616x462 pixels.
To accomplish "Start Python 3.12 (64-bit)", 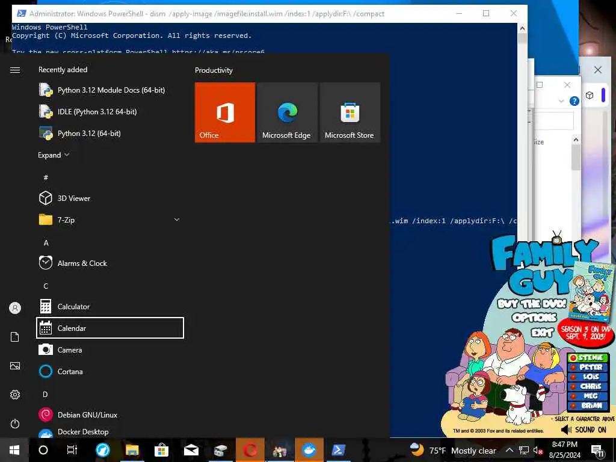I will pos(110,133).
